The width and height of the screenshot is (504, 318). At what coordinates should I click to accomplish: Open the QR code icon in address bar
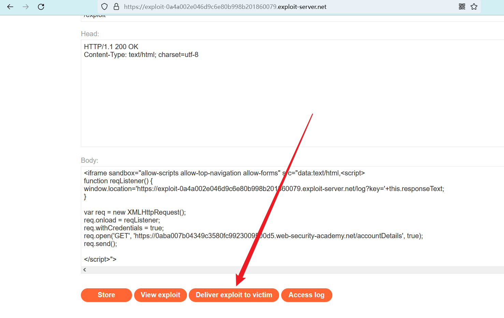click(462, 6)
